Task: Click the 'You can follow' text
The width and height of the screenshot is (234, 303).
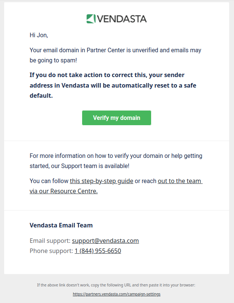Action: (49, 181)
